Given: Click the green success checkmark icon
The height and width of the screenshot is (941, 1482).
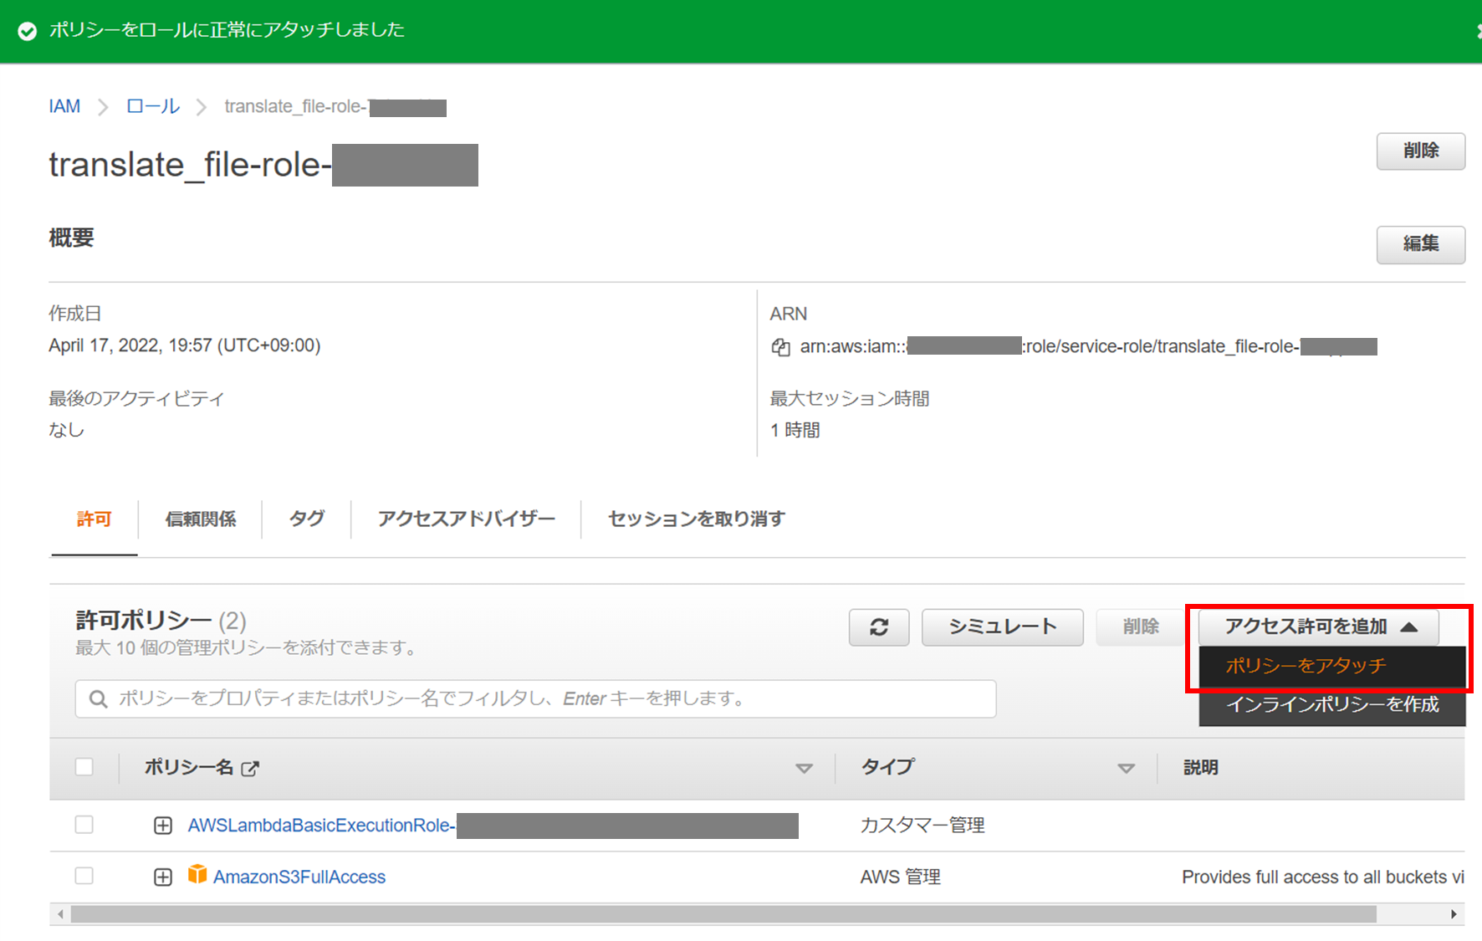Looking at the screenshot, I should (28, 32).
